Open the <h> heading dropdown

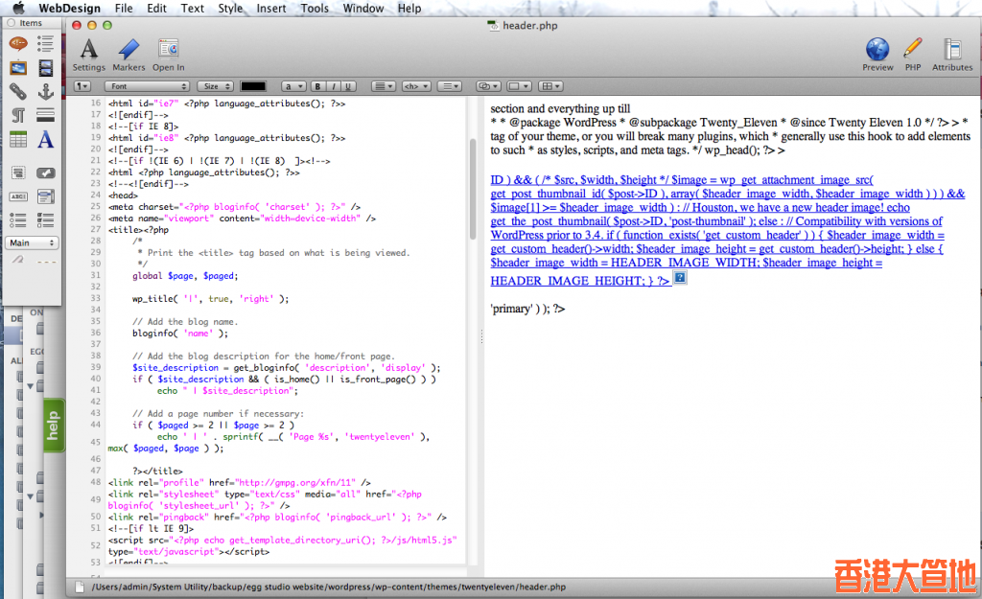click(416, 86)
